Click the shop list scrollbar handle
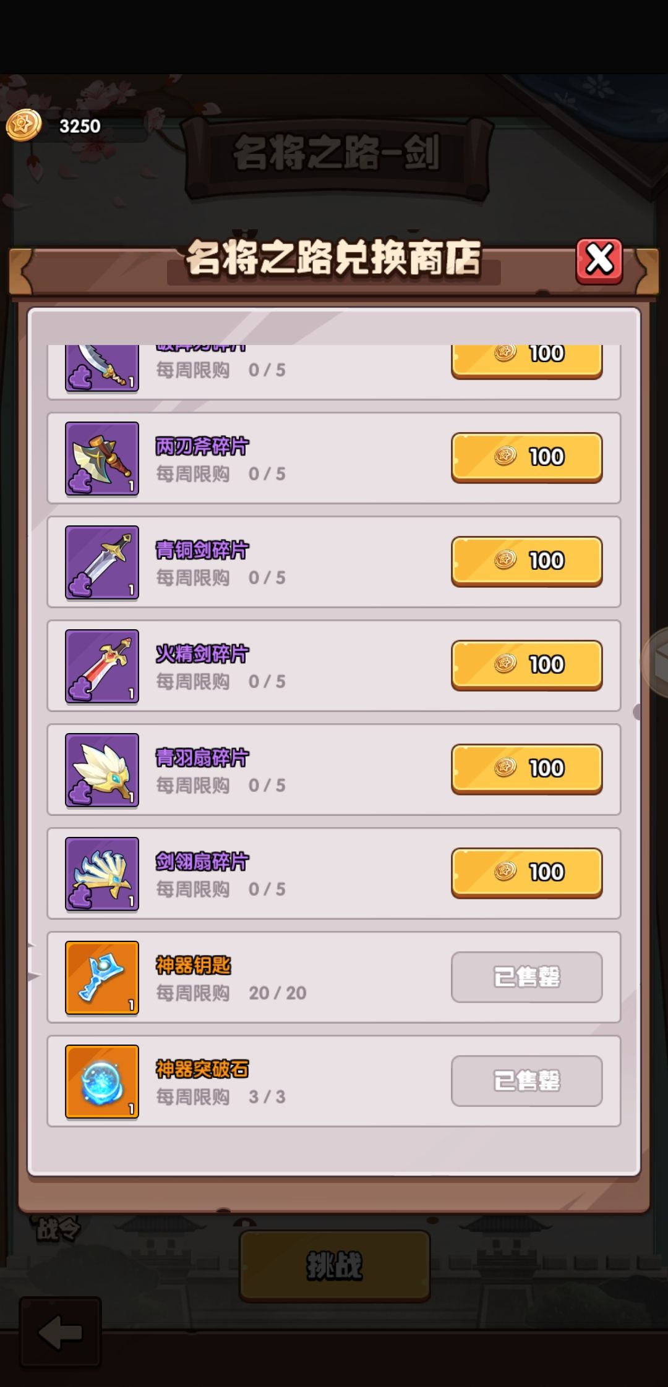This screenshot has height=1387, width=668. pos(637,712)
